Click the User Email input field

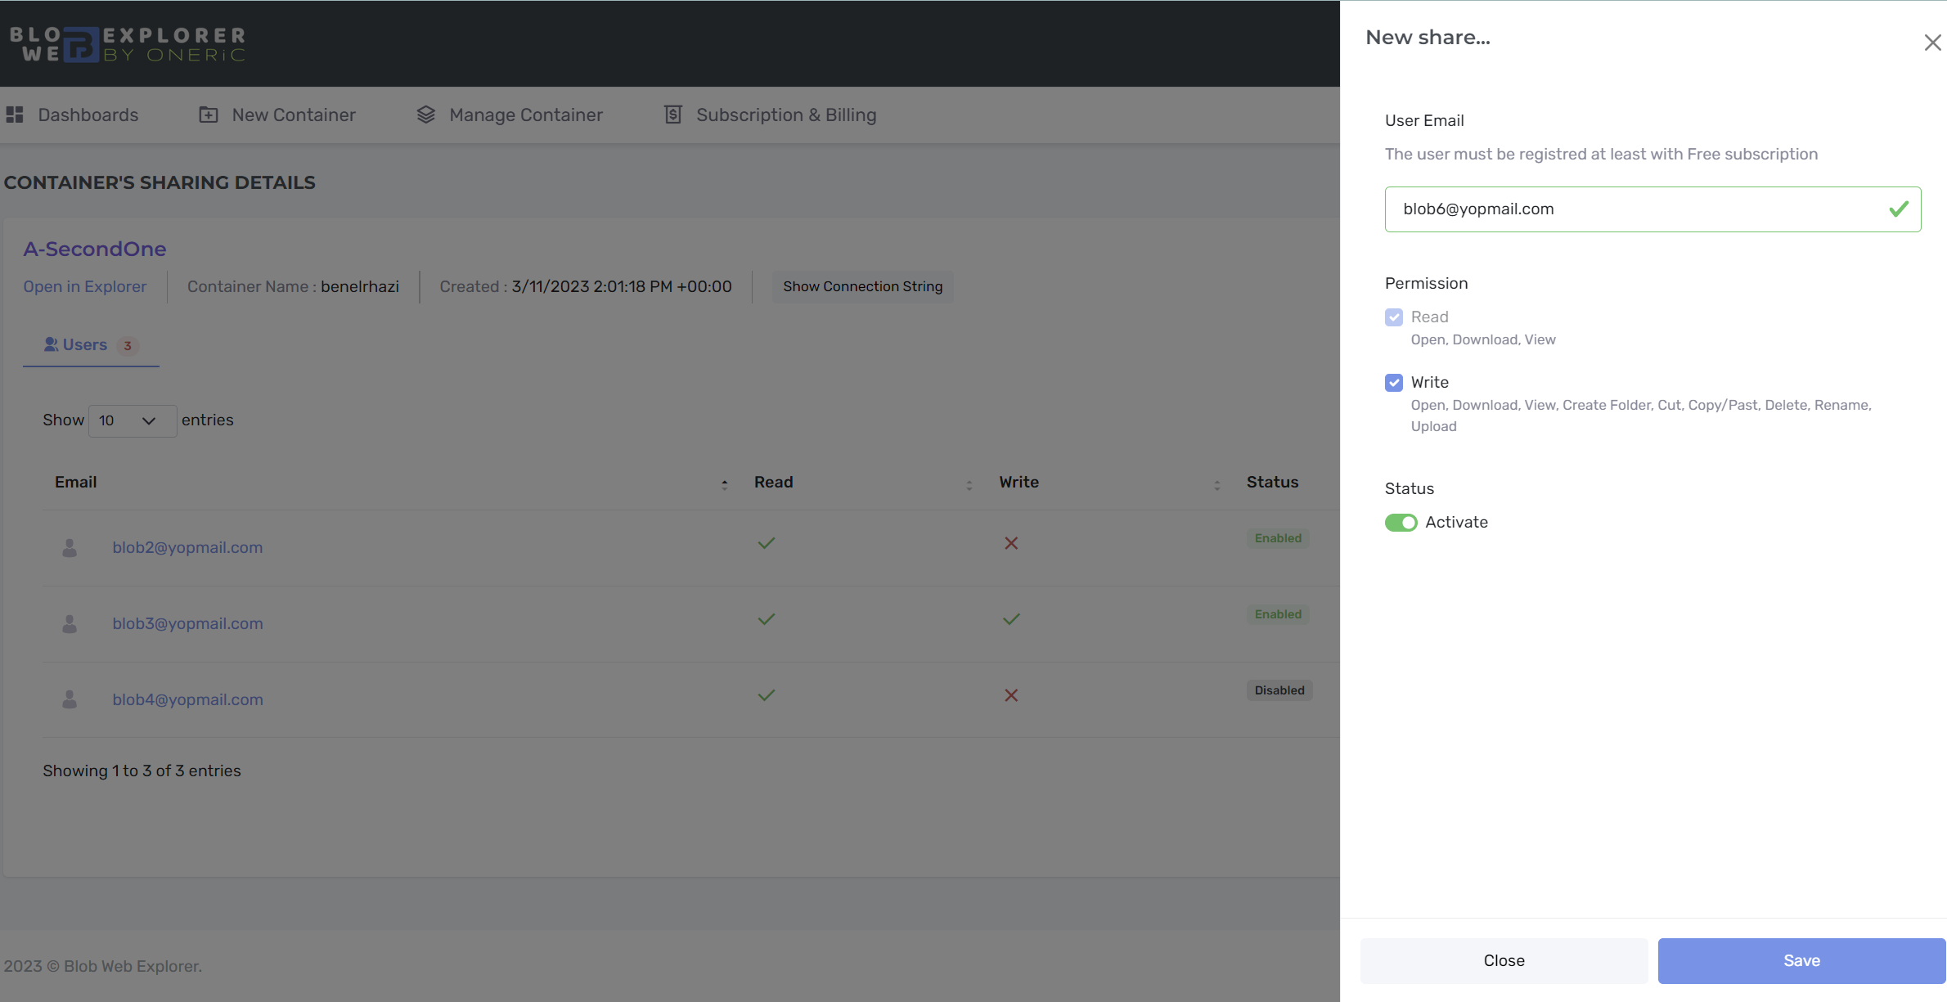(1636, 209)
